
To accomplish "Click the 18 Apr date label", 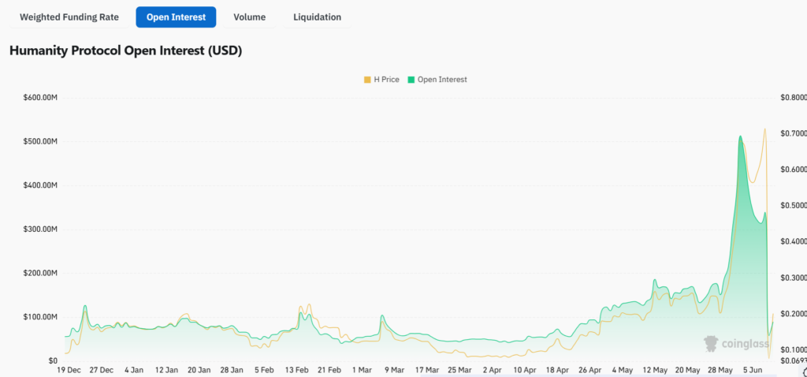I will 557,370.
